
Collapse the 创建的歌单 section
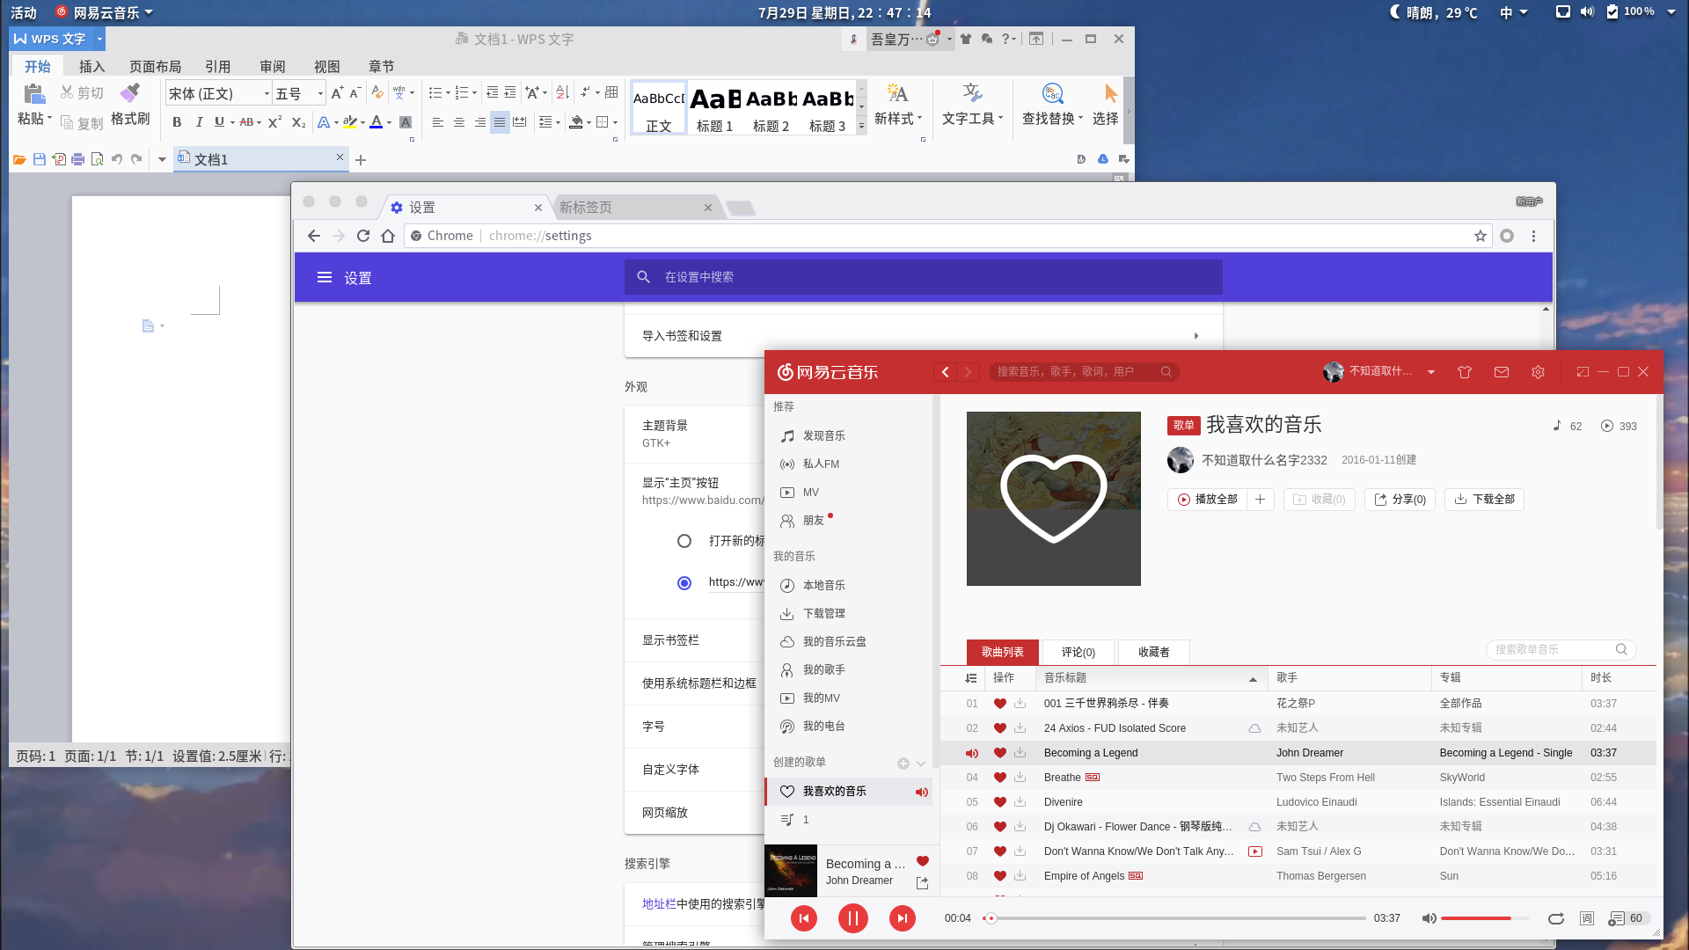(921, 763)
